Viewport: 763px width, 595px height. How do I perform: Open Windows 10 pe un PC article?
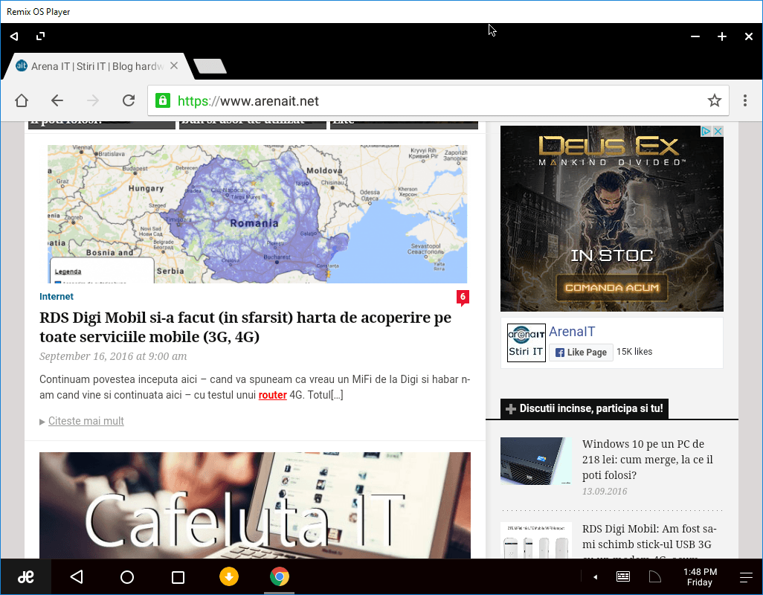click(x=647, y=459)
